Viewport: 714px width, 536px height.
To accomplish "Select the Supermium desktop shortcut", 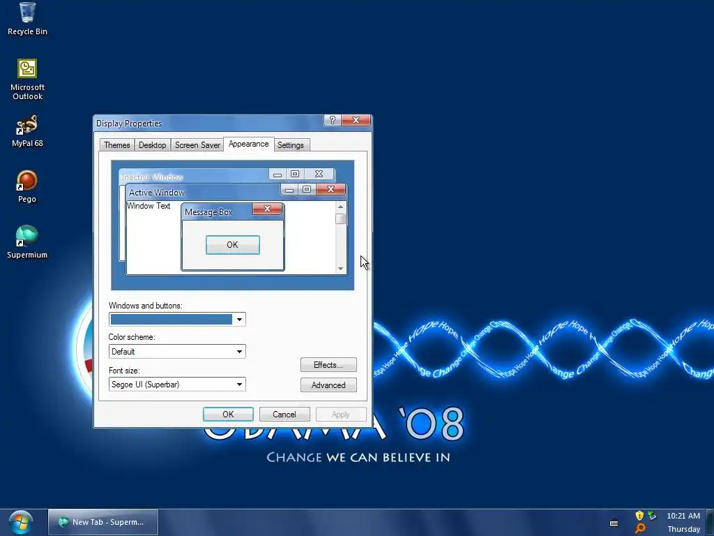I will coord(27,242).
